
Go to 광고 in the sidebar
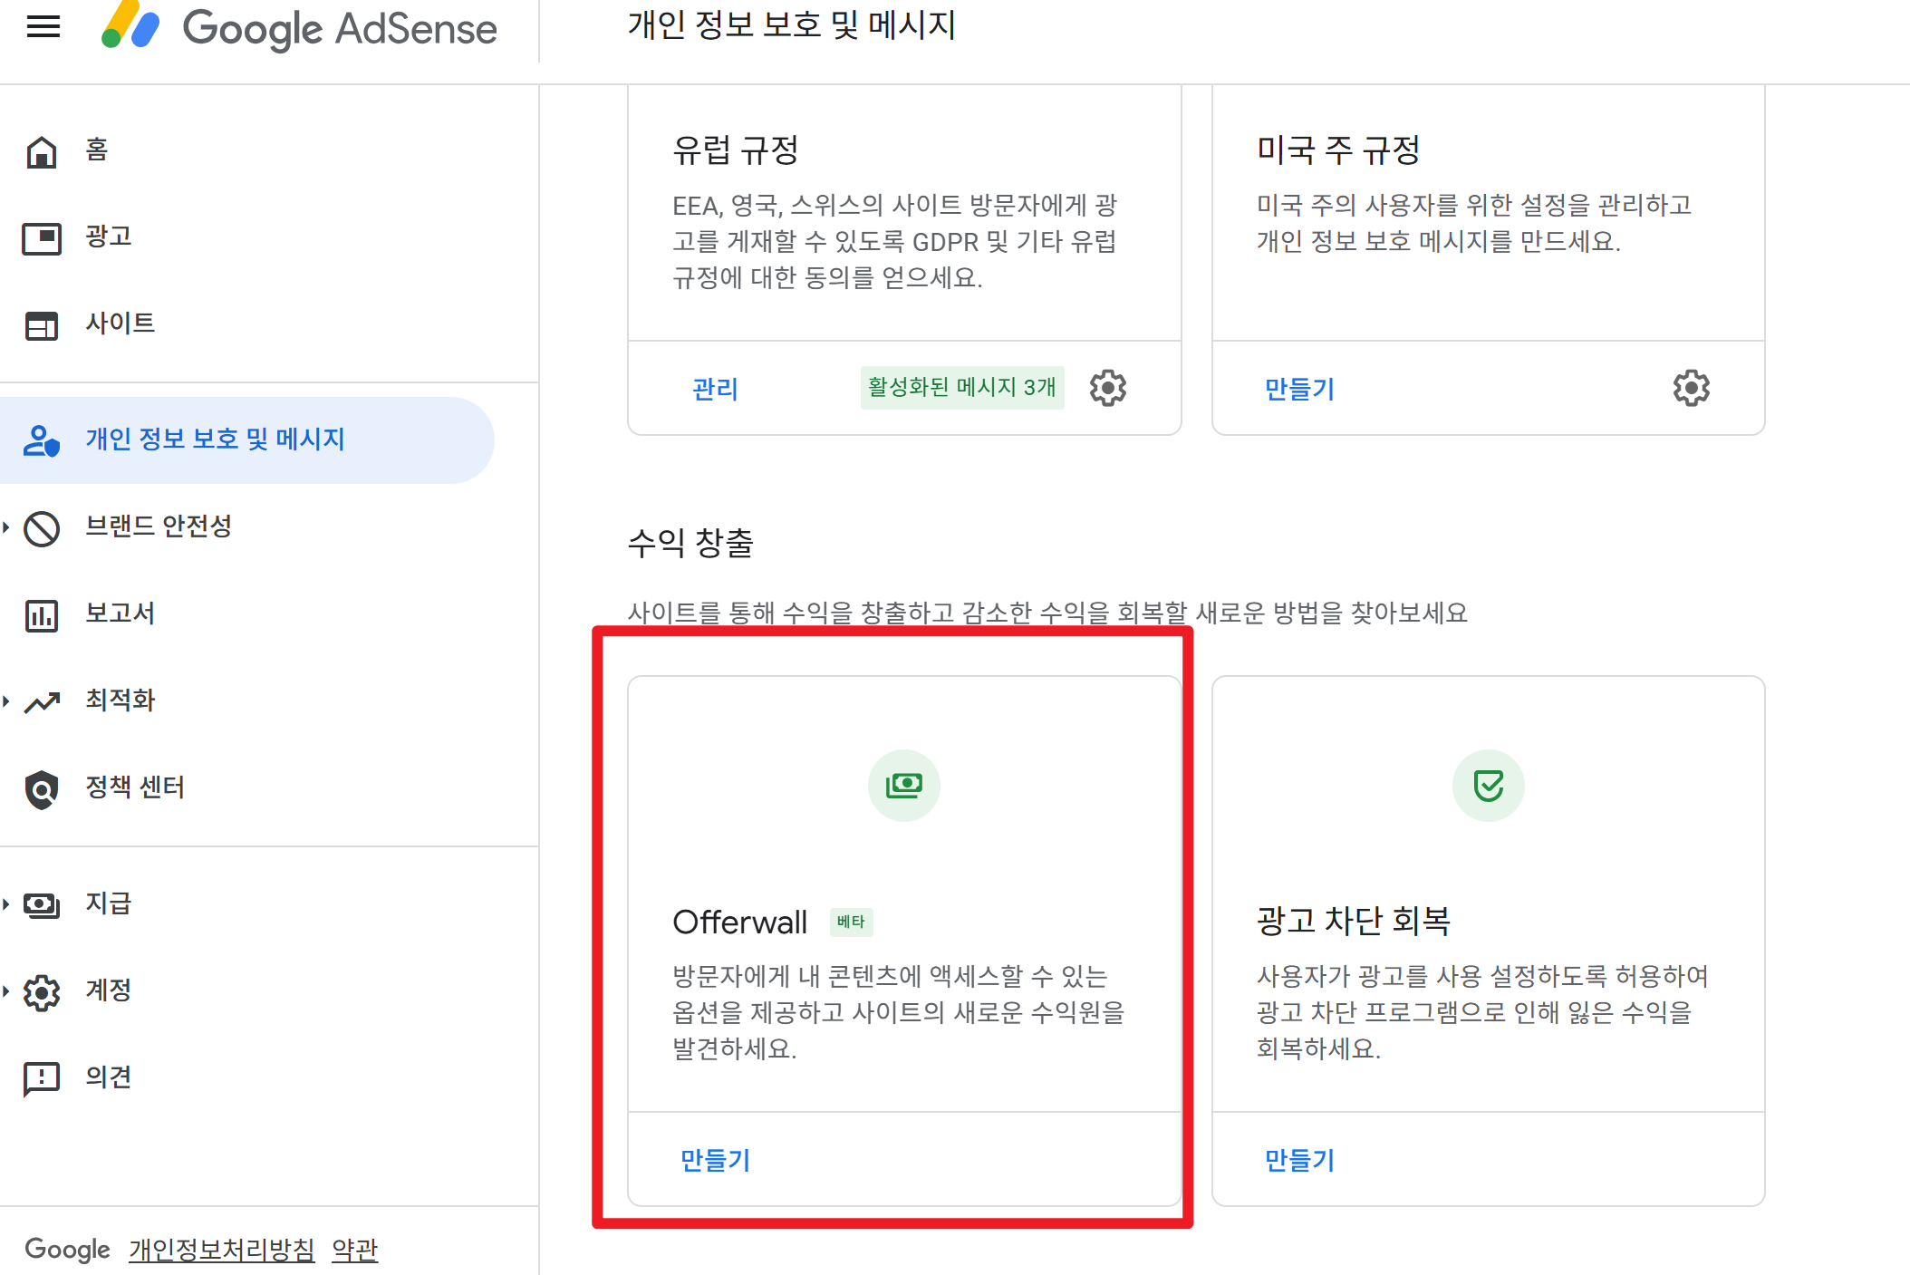pos(109,237)
